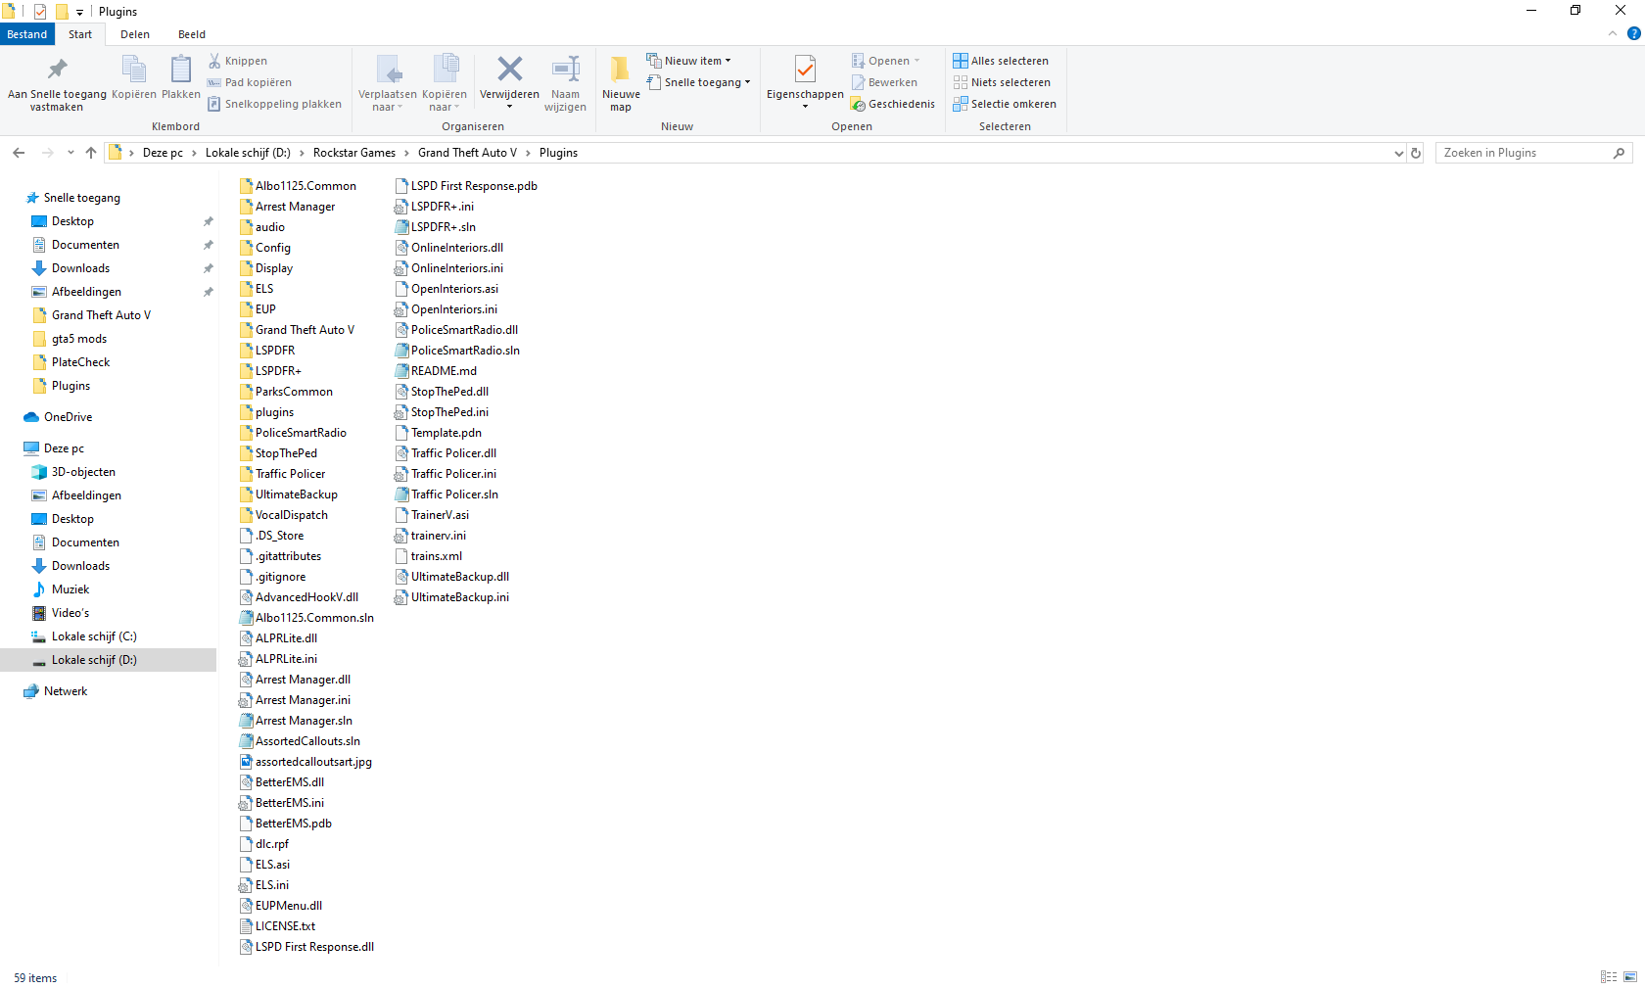The image size is (1645, 989).
Task: Pin via Aan Snelle toegang vastmaken
Action: click(57, 71)
